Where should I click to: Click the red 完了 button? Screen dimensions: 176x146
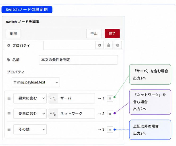click(x=112, y=33)
